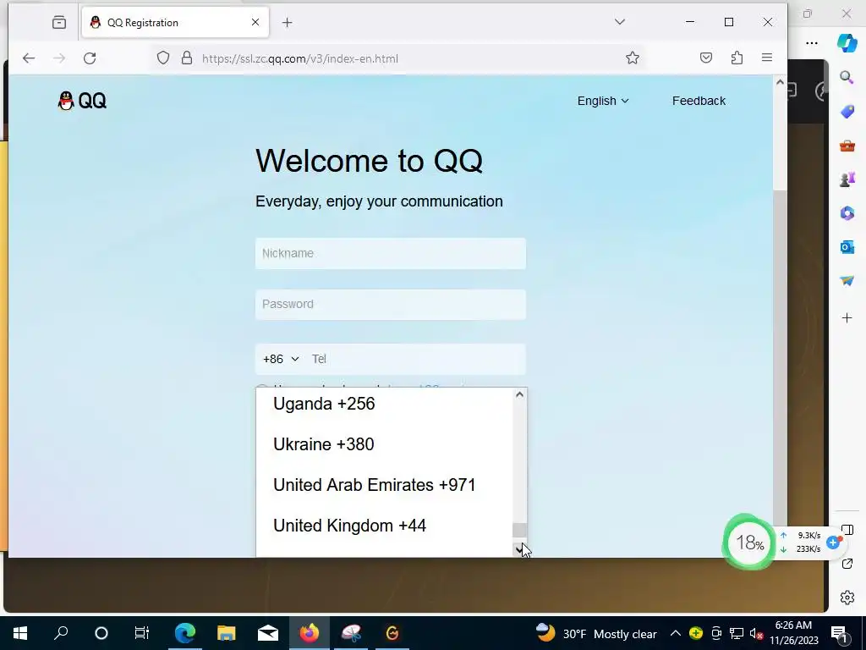Open English language dropdown
The image size is (866, 650).
[x=602, y=101]
